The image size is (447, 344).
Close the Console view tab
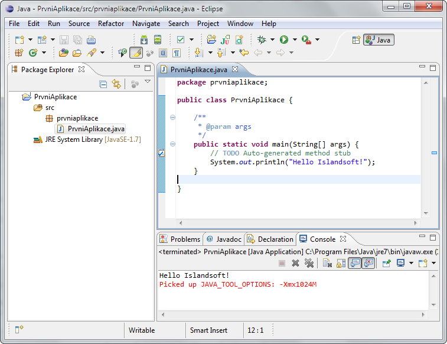pyautogui.click(x=343, y=239)
